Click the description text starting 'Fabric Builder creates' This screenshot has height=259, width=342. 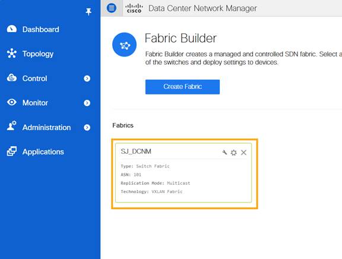click(243, 58)
